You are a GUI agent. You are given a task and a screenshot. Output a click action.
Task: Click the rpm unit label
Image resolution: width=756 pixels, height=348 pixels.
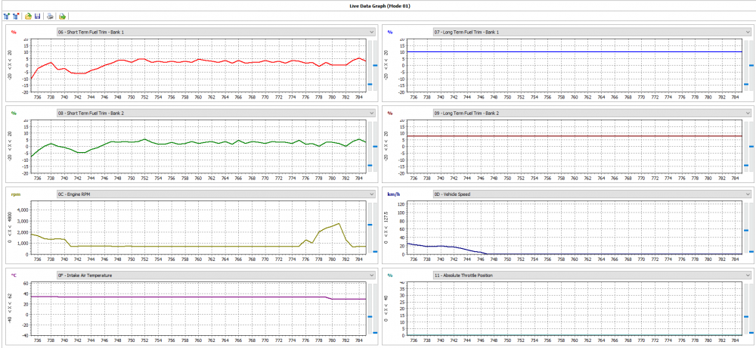15,194
